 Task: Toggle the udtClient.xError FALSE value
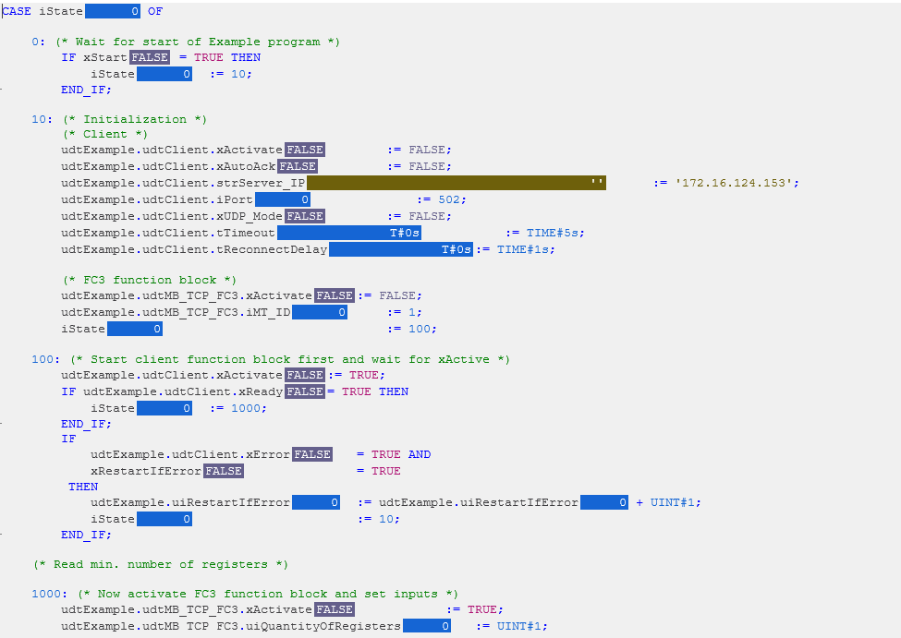[311, 454]
